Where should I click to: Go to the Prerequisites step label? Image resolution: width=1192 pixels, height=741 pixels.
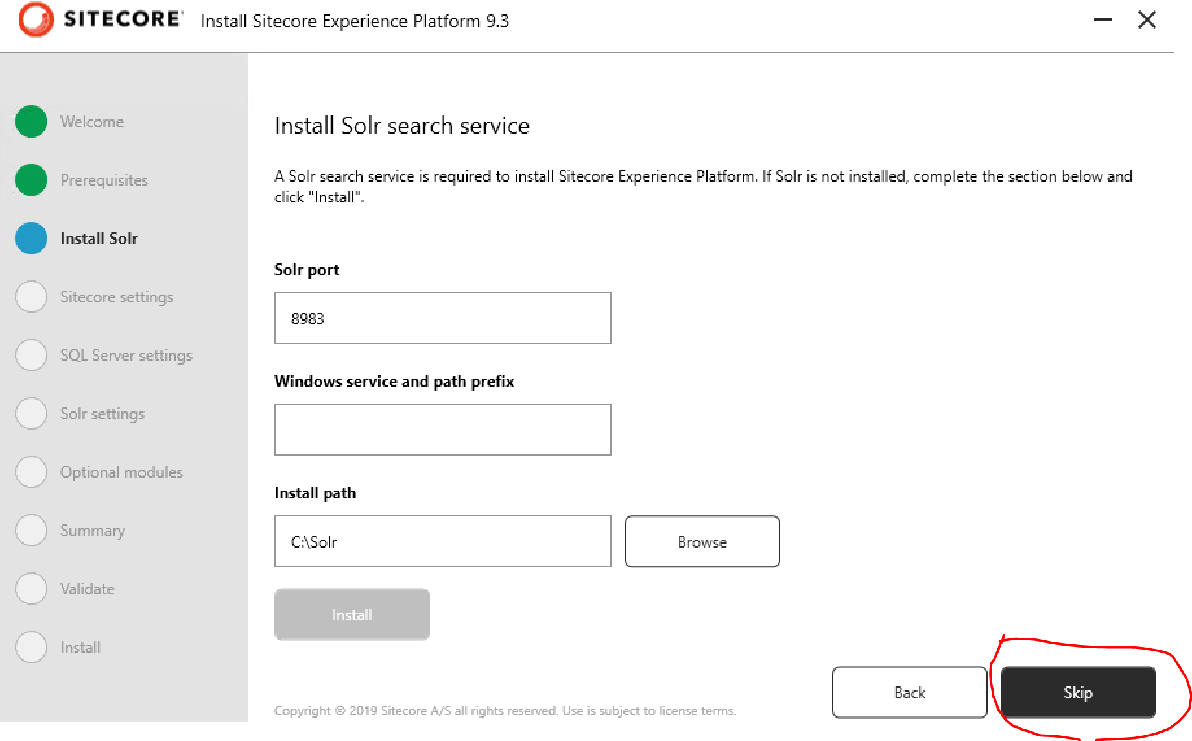pos(104,180)
